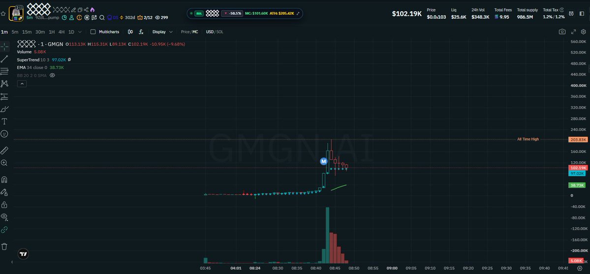
Task: Show the hidden BB indicator
Action: pos(52,76)
